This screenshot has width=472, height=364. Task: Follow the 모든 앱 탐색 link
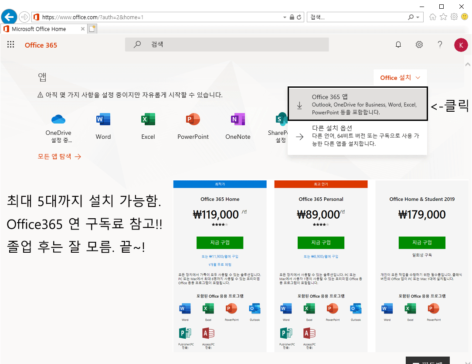(x=59, y=157)
